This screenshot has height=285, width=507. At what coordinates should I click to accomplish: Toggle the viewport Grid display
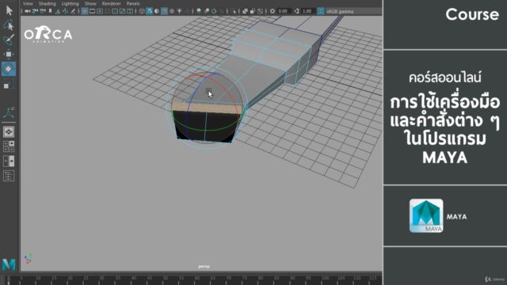point(85,11)
